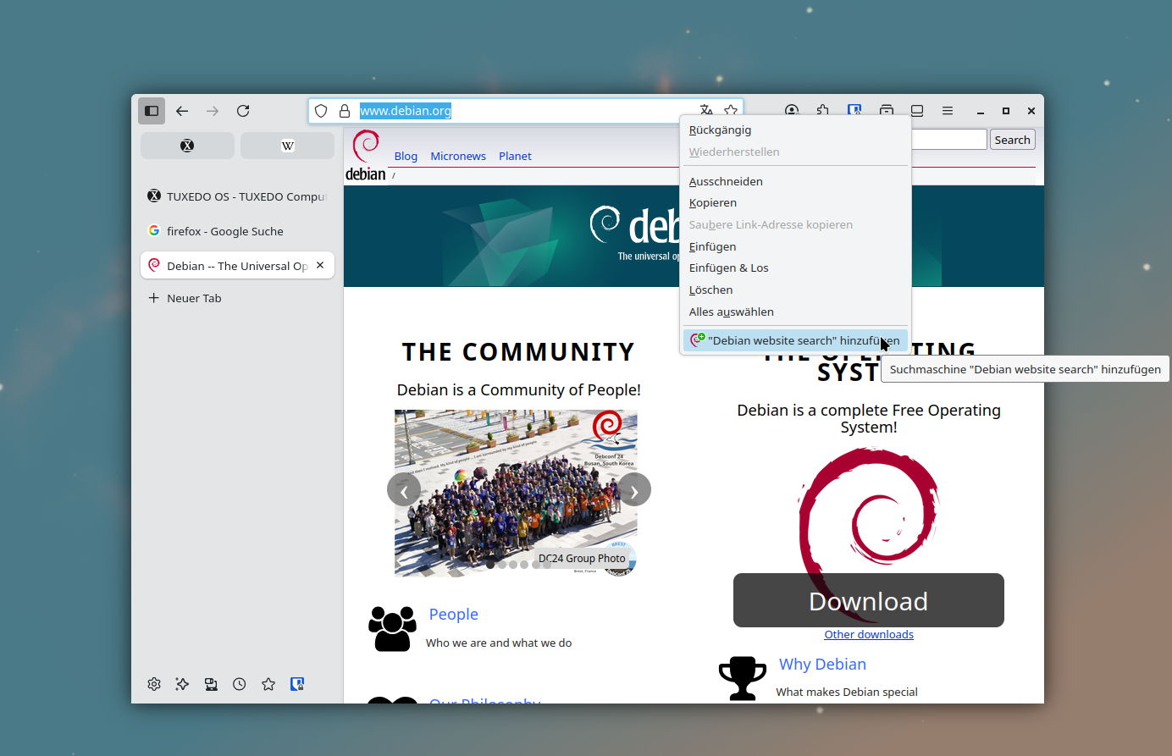Image resolution: width=1172 pixels, height=756 pixels.
Task: Open the People link
Action: (454, 615)
